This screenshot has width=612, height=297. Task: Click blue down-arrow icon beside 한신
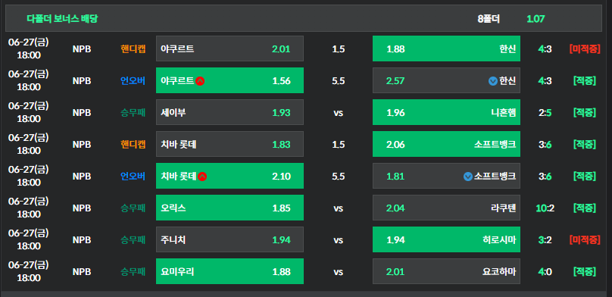click(x=493, y=81)
